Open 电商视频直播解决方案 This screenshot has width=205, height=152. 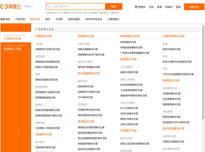(x=131, y=47)
